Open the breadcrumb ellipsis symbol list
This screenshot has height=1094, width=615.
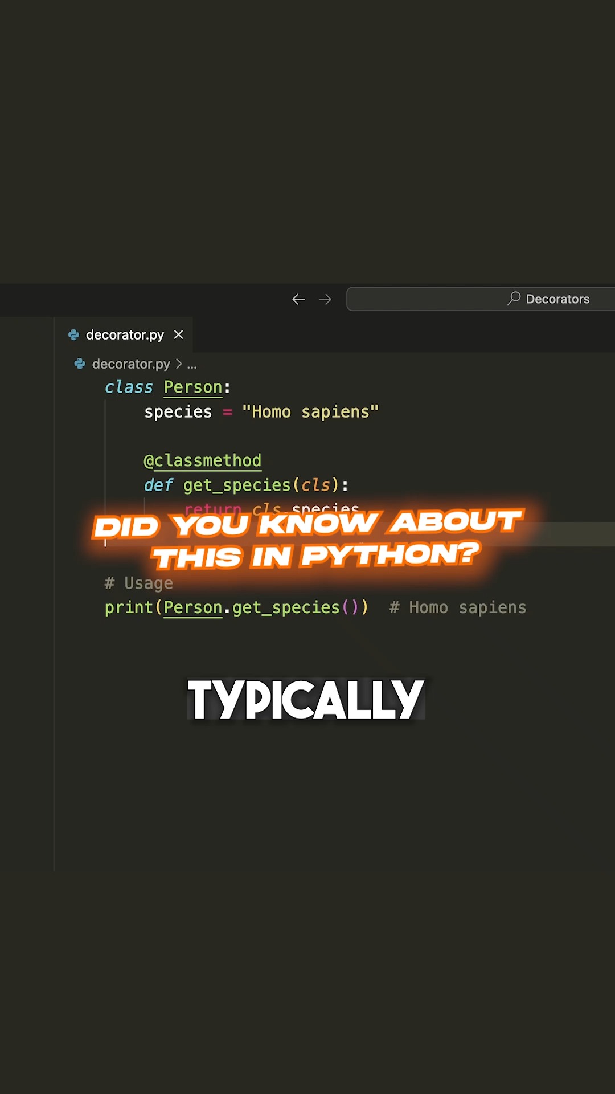point(192,365)
